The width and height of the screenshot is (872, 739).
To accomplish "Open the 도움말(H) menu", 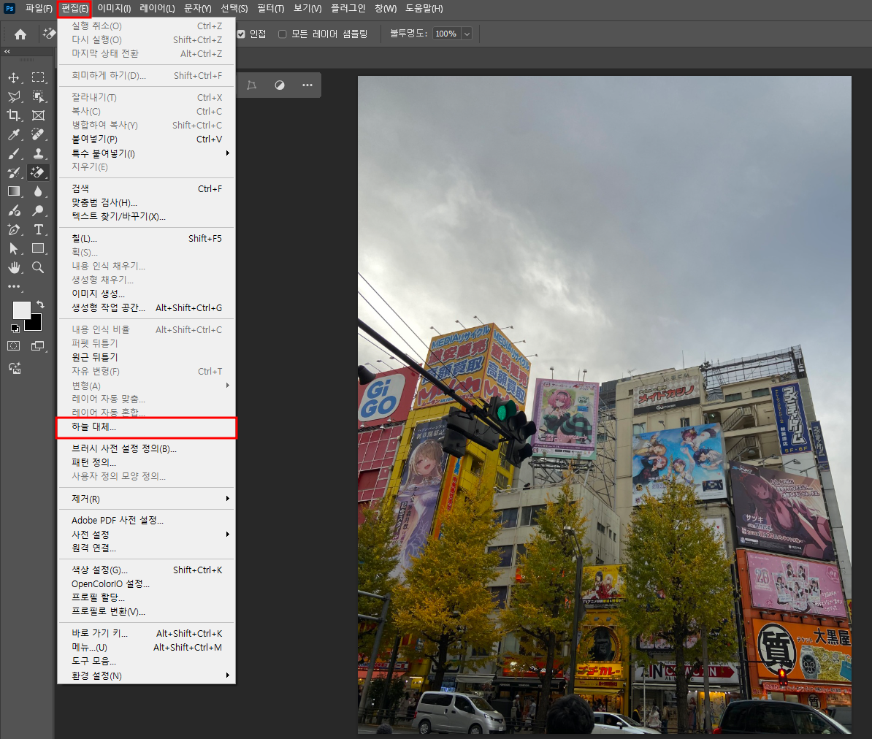I will [424, 8].
